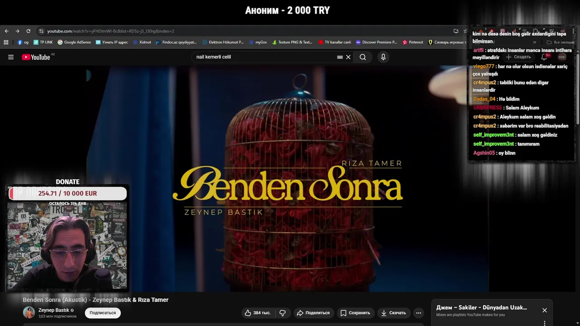Open the notifications bell

point(545,57)
